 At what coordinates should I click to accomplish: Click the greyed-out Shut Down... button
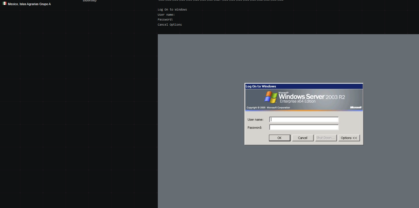coord(326,138)
